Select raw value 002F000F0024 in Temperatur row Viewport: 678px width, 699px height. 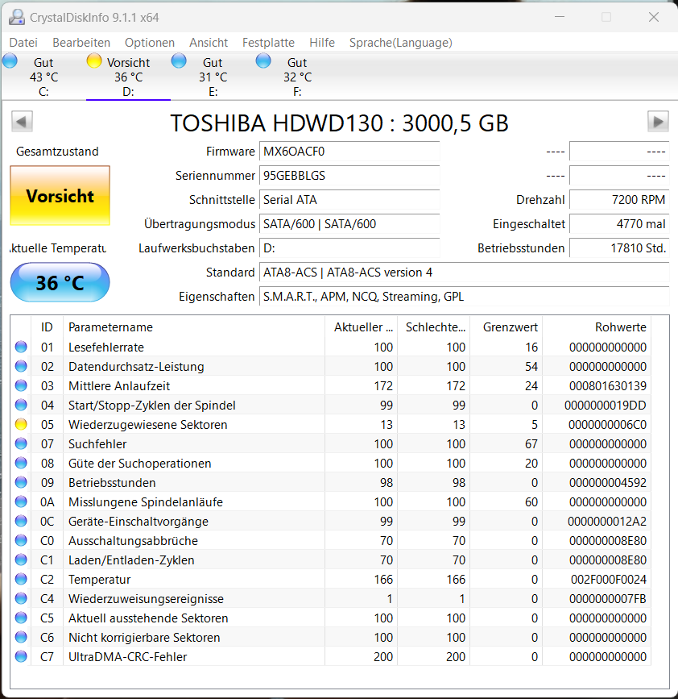click(x=609, y=579)
